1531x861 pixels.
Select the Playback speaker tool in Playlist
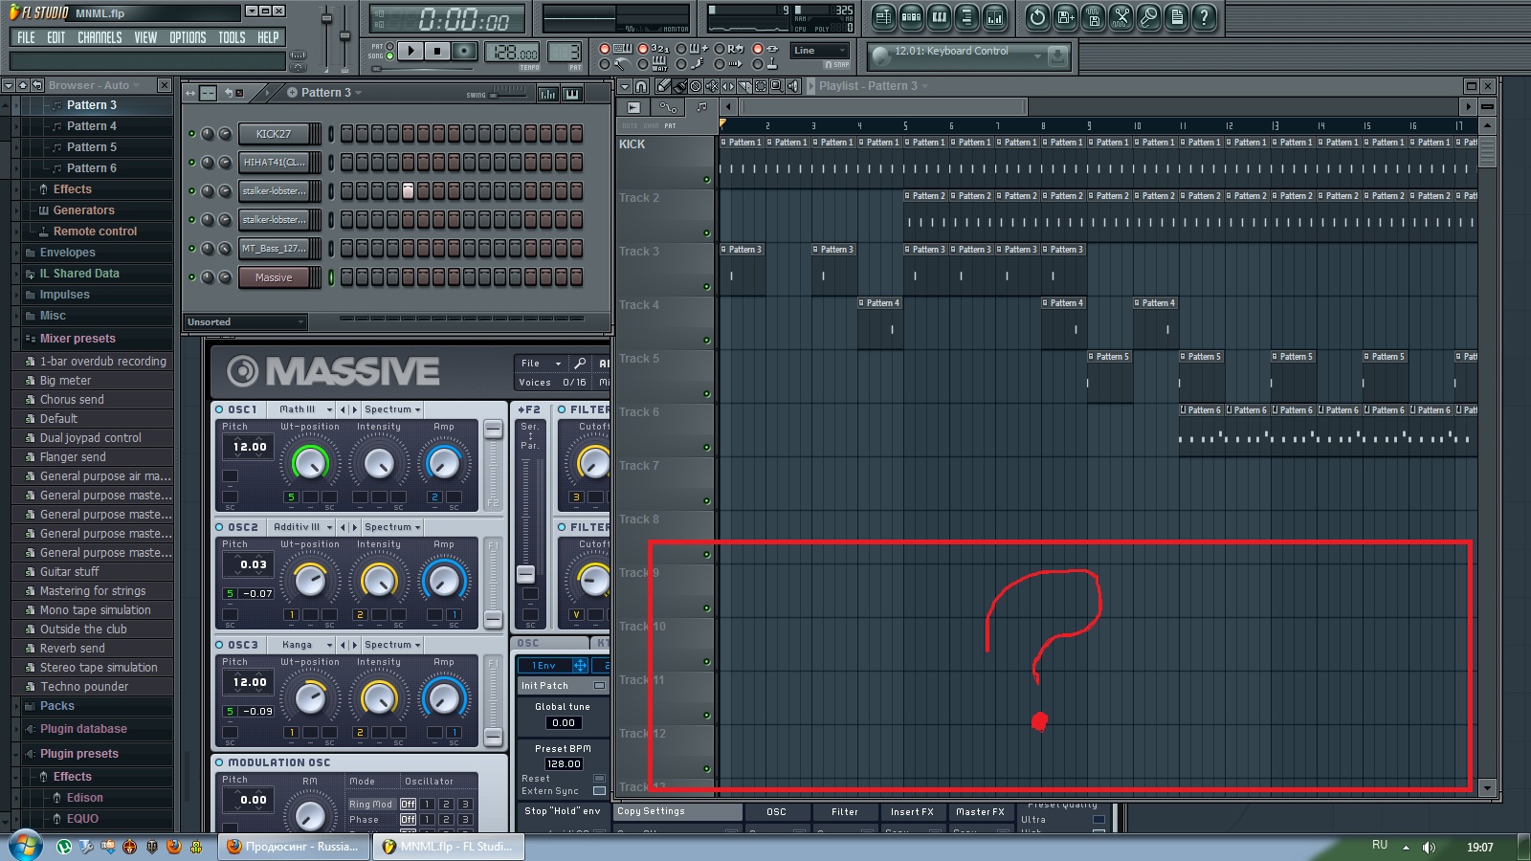793,86
